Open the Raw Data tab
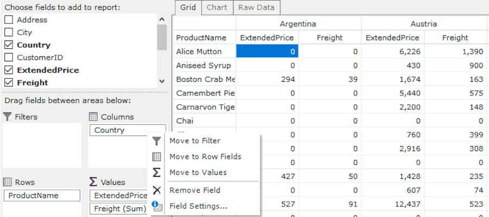489x217 pixels. tap(257, 8)
